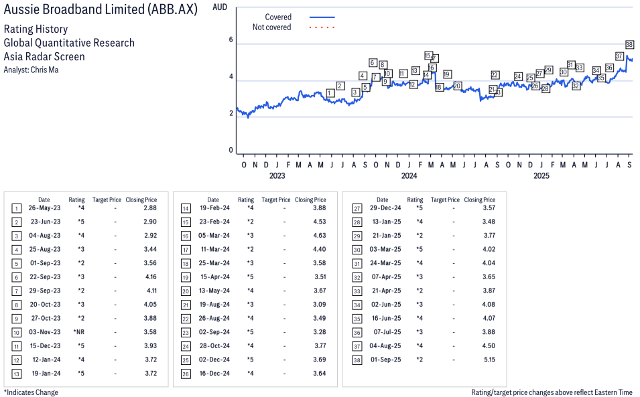
Task: Select the closing price '3.09'
Action: [320, 305]
